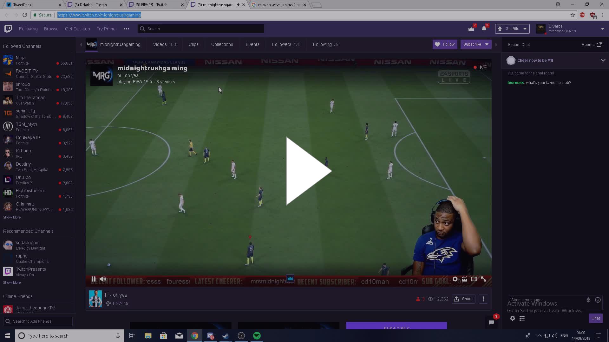The image size is (609, 342).
Task: Switch to the TweetDeck browser tab
Action: tap(33, 5)
